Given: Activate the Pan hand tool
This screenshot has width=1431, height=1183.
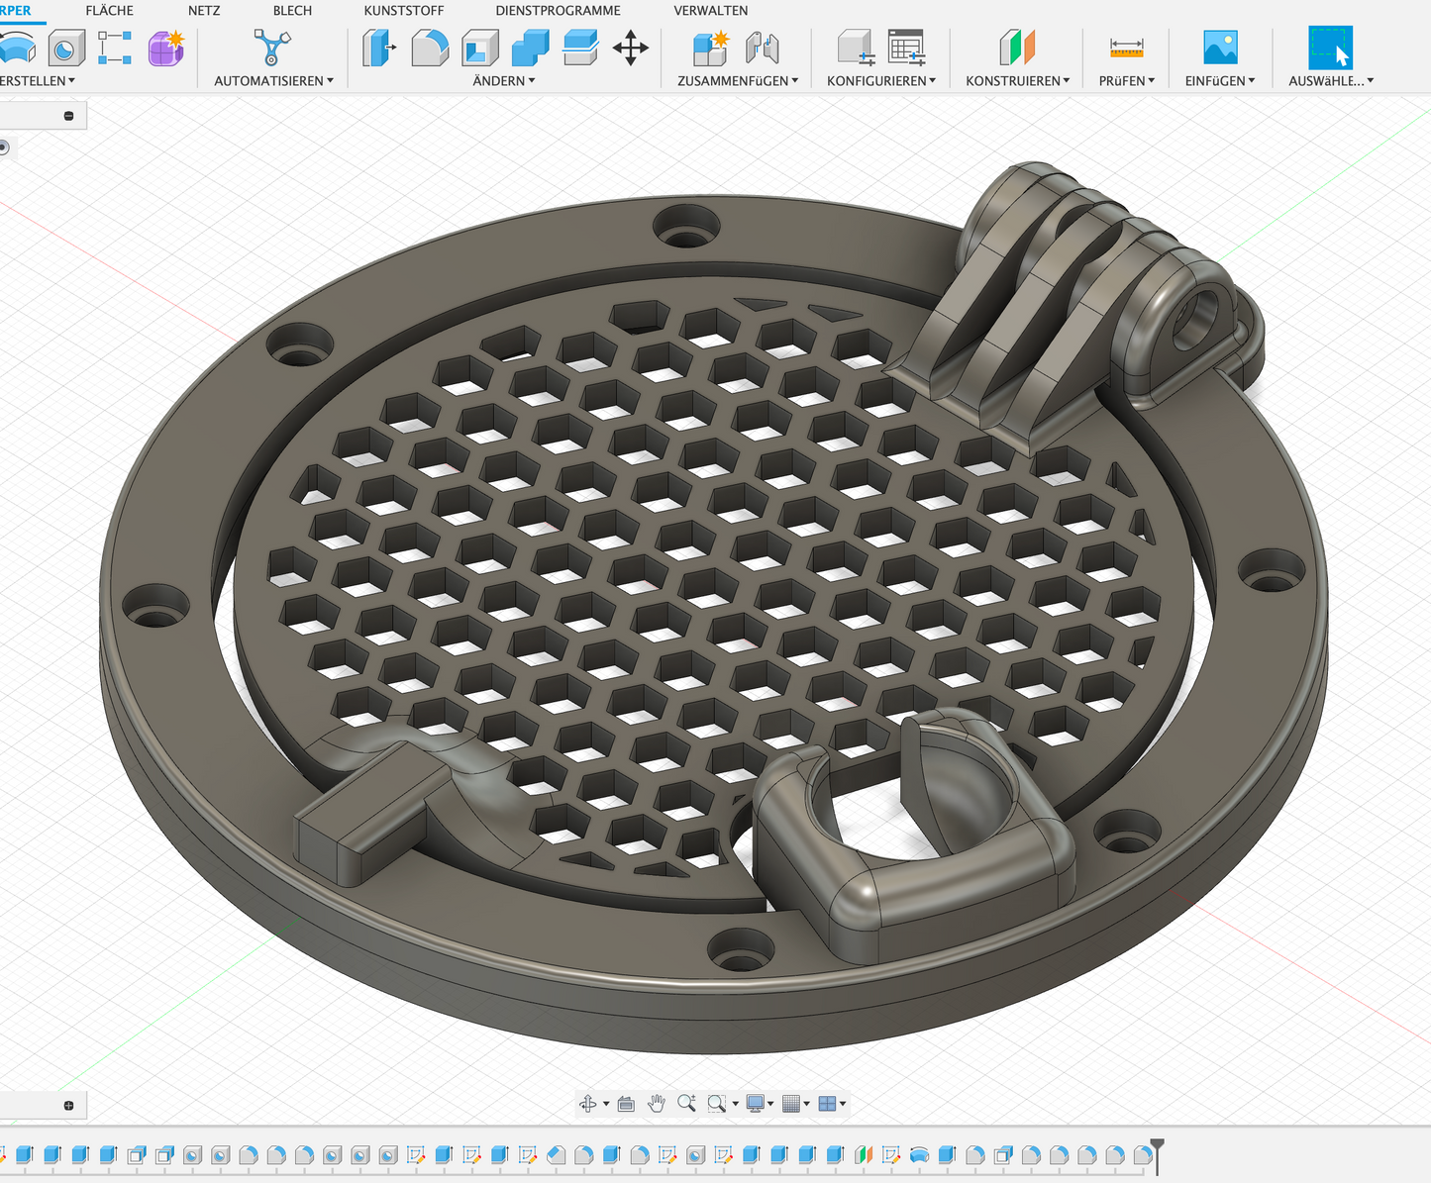Looking at the screenshot, I should (656, 1103).
